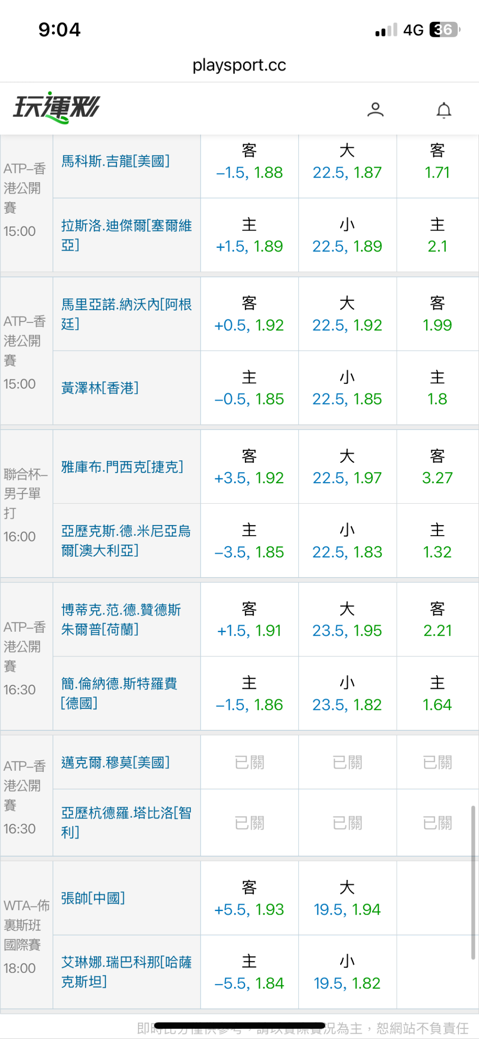Open player link 黃澤林[香港]
The image size is (479, 1039).
tap(100, 388)
